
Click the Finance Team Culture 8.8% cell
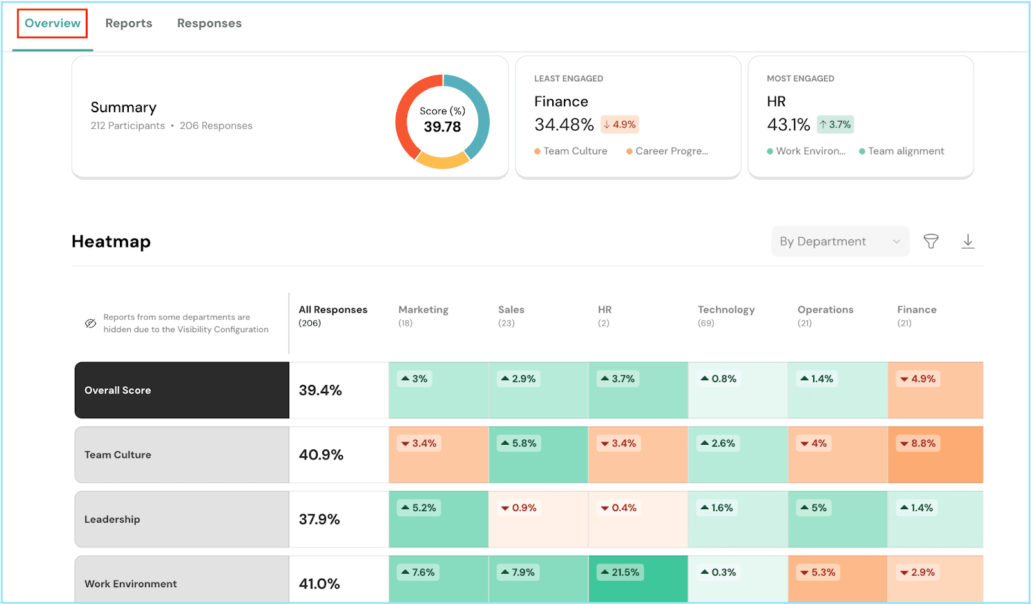point(935,454)
